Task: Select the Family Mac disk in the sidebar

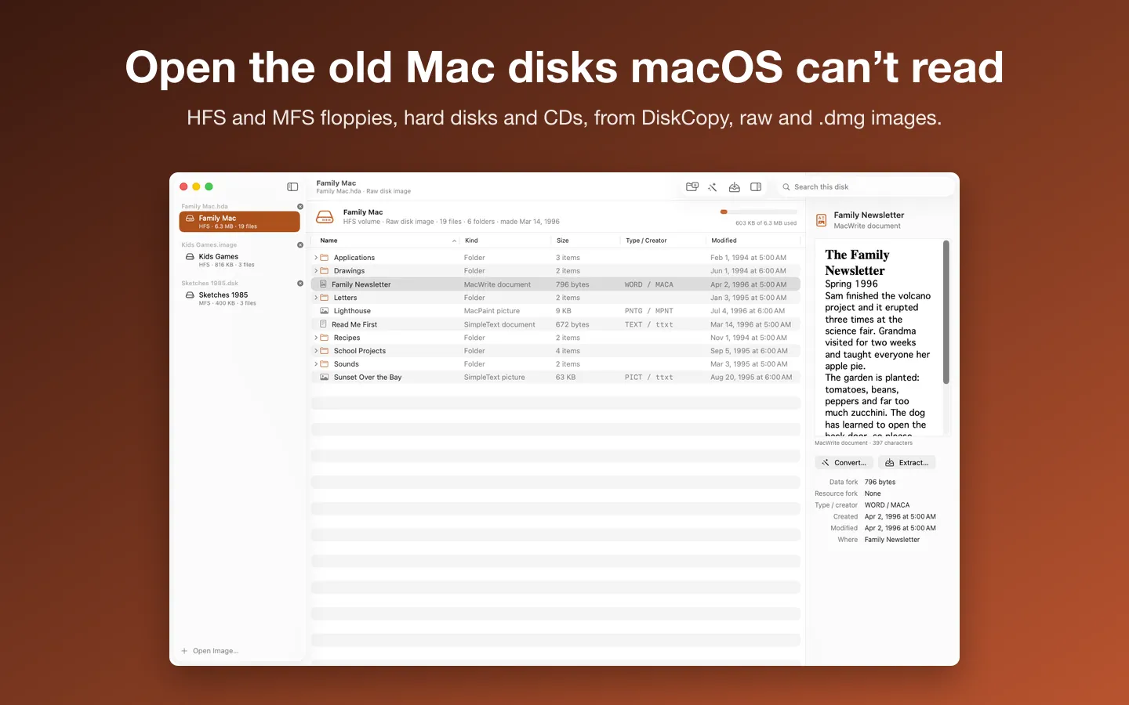Action: (x=239, y=222)
